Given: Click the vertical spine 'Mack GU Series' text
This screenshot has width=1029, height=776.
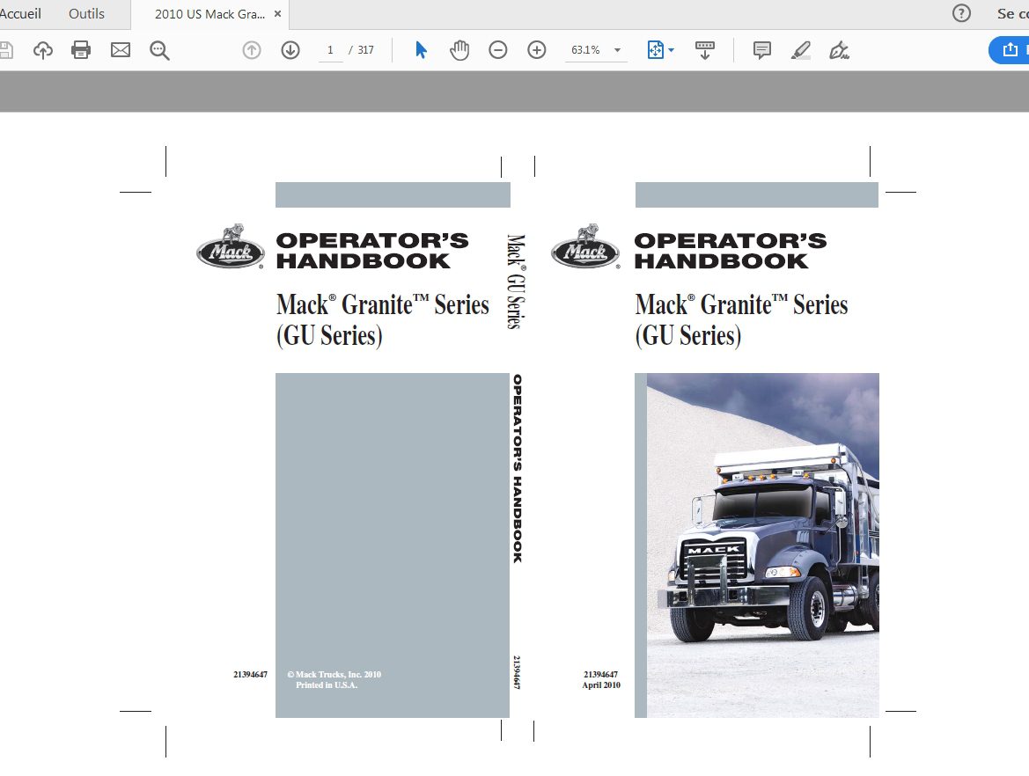Looking at the screenshot, I should coord(516,281).
